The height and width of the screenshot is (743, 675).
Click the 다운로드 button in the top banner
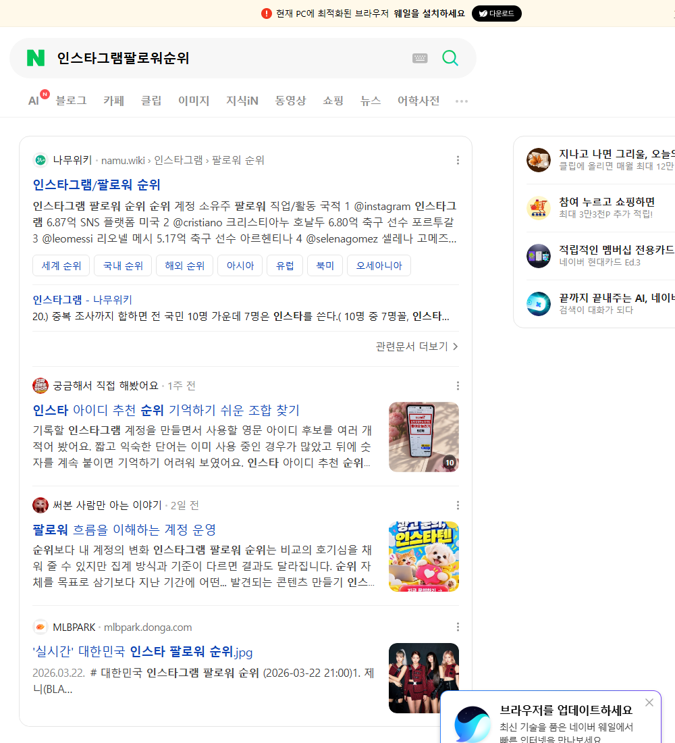496,14
